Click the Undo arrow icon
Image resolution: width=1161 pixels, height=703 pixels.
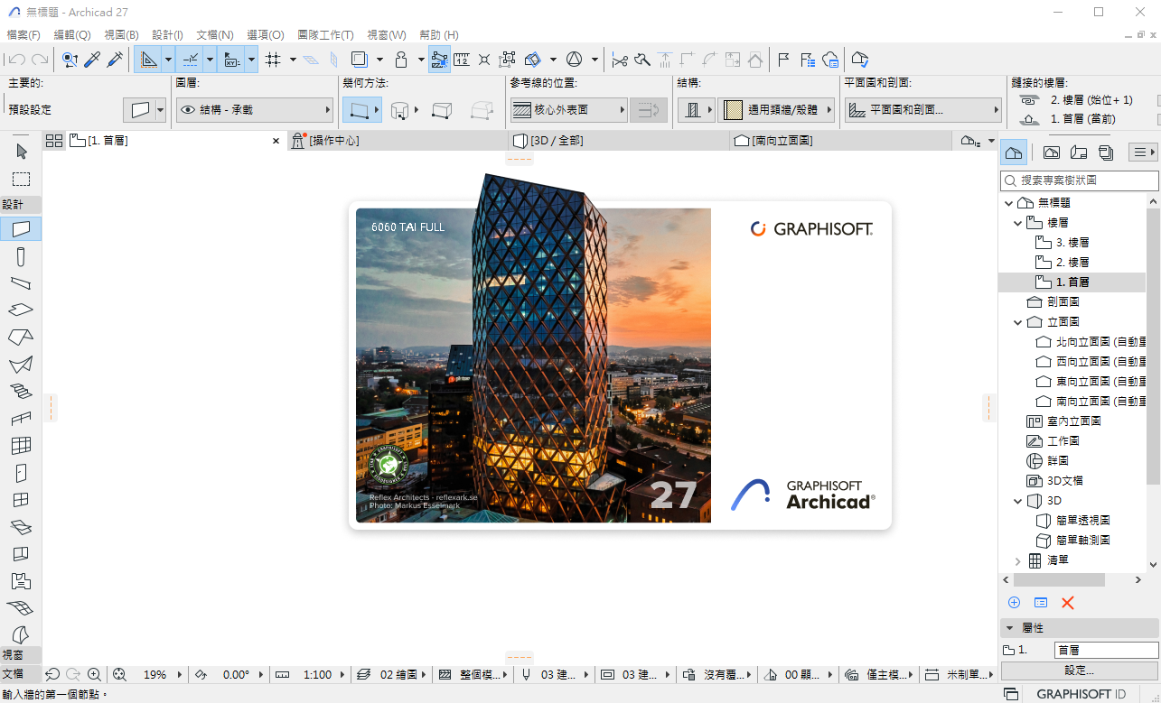click(16, 60)
